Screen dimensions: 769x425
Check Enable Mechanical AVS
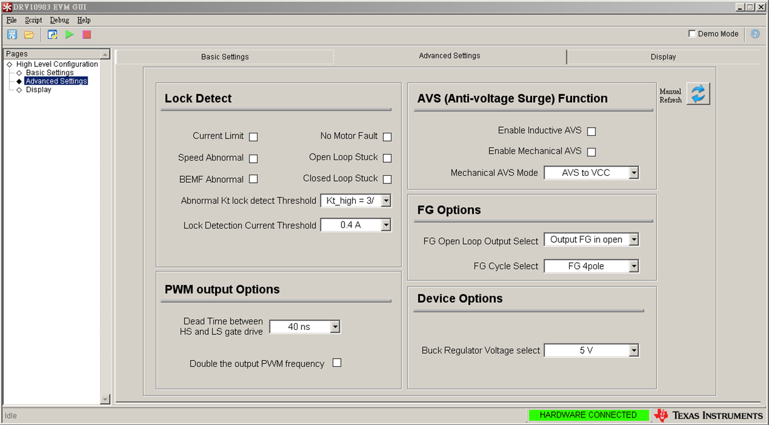coord(591,151)
